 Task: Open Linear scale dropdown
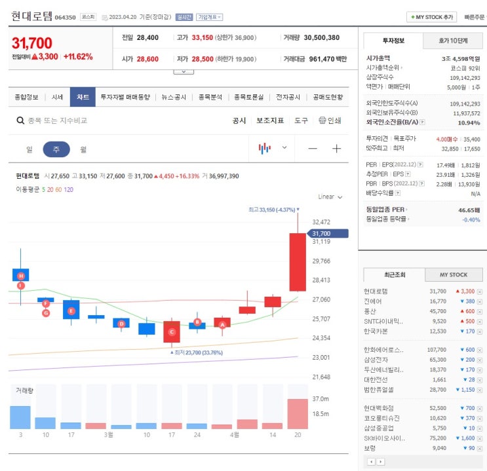coord(330,197)
